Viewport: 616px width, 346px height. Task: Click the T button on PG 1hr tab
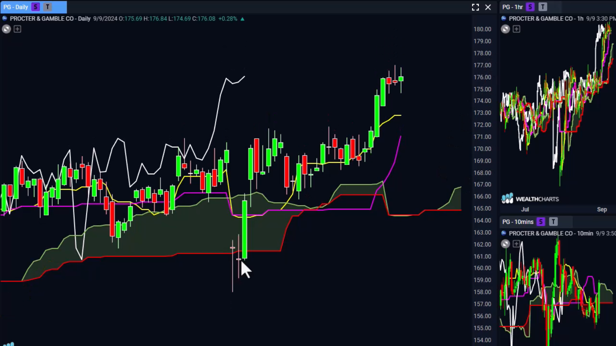543,7
